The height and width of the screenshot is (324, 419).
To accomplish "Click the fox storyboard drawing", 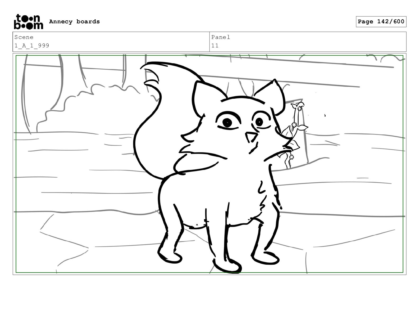I will pyautogui.click(x=210, y=164).
